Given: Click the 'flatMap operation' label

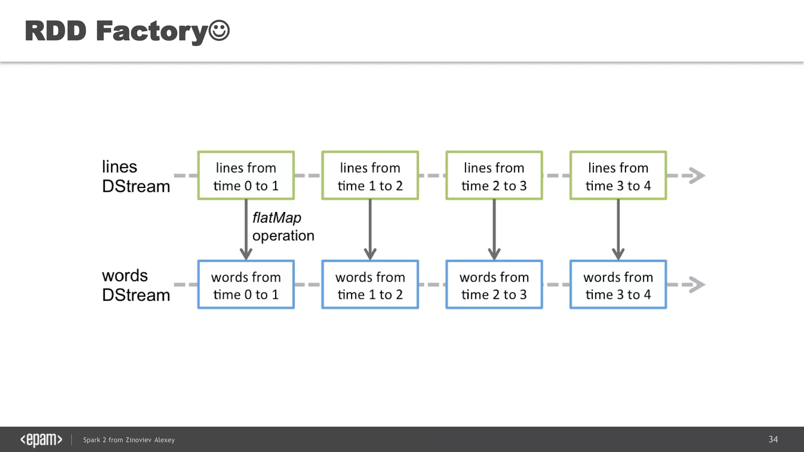Looking at the screenshot, I should tap(283, 227).
